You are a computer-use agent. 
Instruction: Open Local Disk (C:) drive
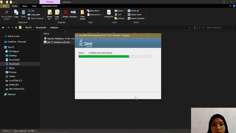[15, 81]
